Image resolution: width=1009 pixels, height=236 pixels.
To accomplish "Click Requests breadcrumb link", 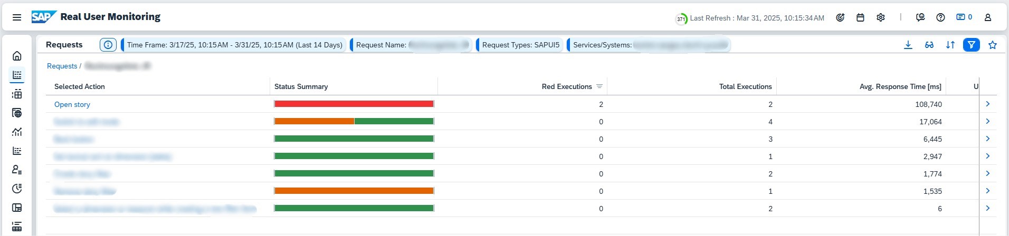I will 62,66.
